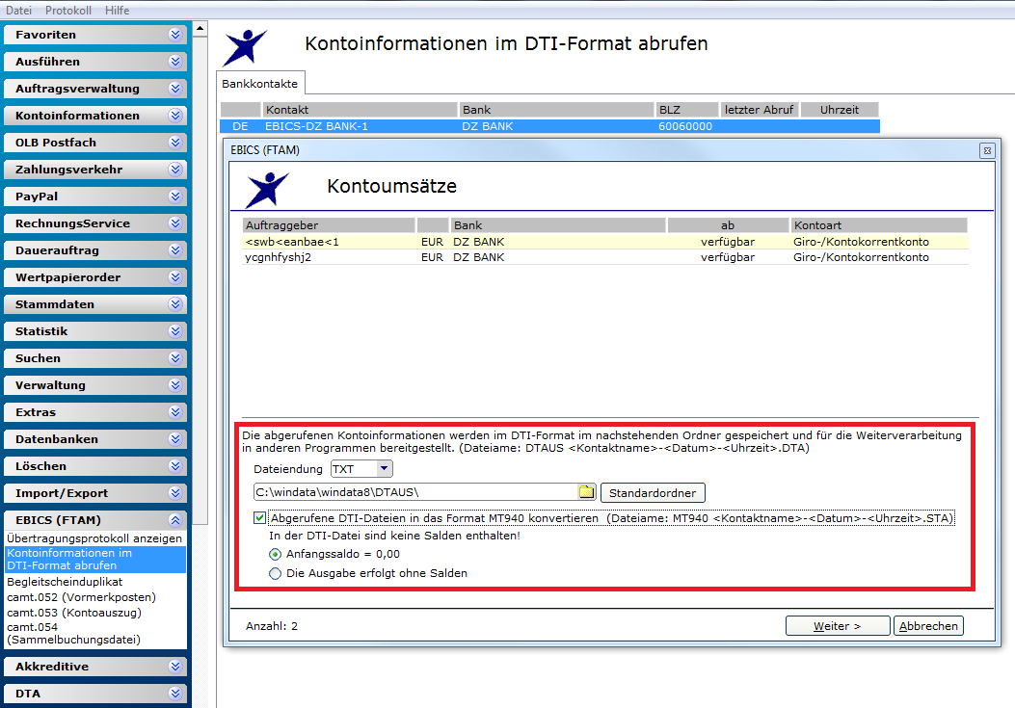Expand the Dauerauftrag section
Viewport: 1015px width, 708px height.
(x=95, y=250)
